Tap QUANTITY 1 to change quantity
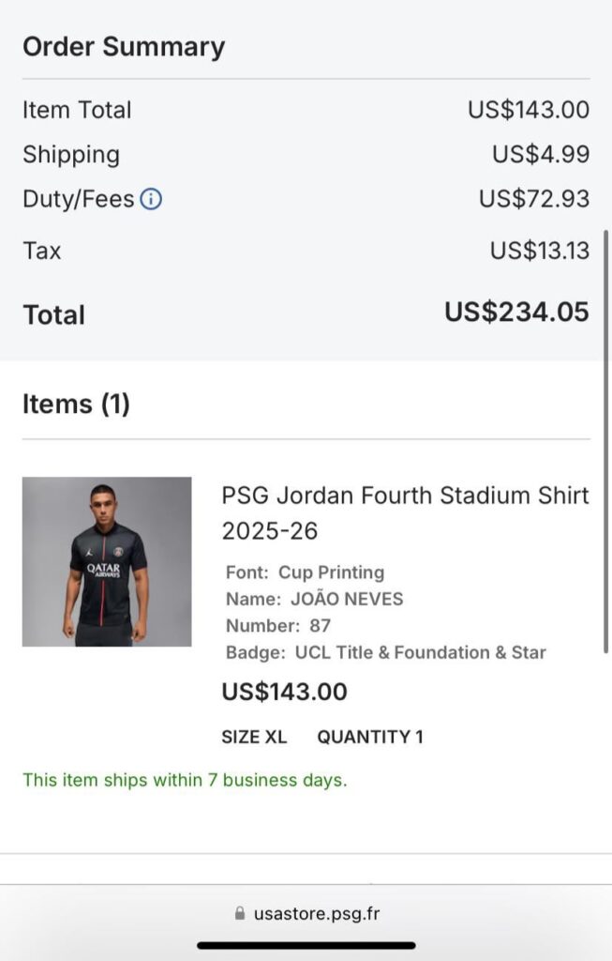Image resolution: width=612 pixels, height=961 pixels. tap(370, 738)
